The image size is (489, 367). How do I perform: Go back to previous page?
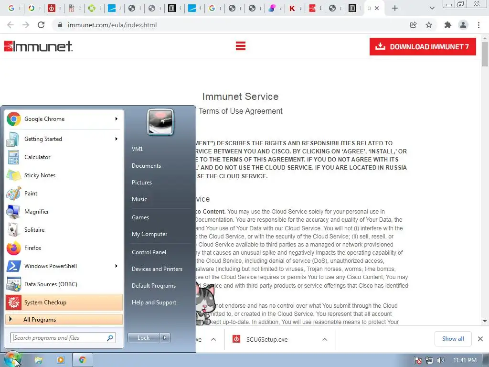(x=11, y=25)
